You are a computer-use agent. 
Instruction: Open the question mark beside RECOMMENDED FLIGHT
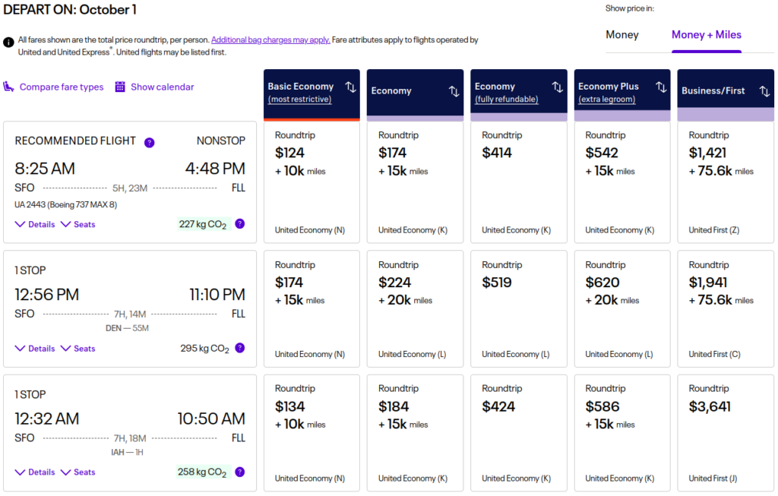150,142
